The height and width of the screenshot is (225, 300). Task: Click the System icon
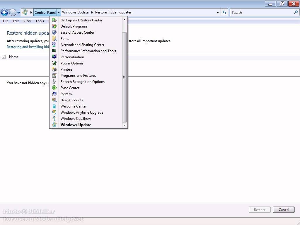54,94
